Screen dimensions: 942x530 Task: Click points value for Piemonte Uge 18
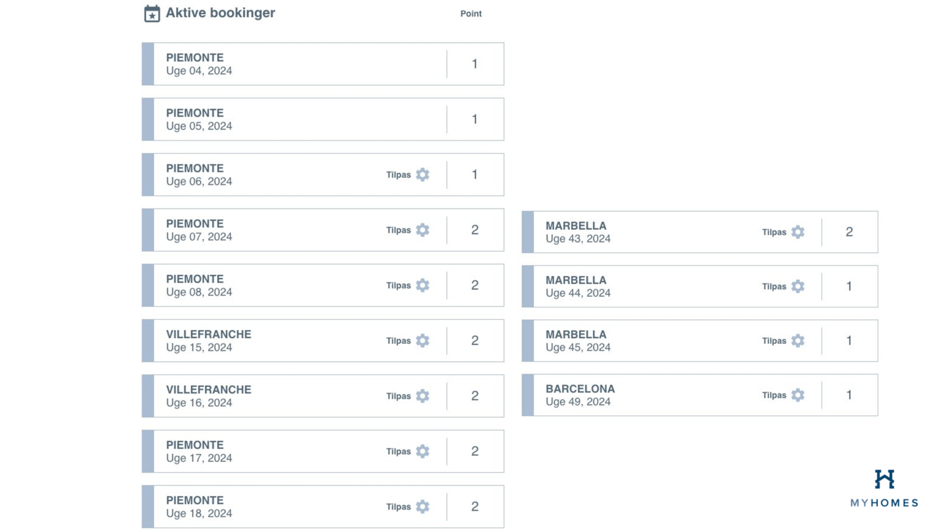coord(475,507)
